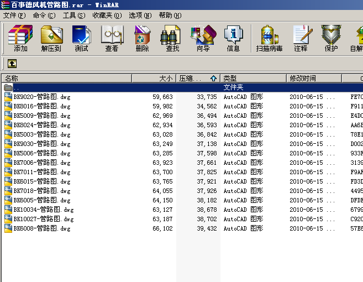The height and width of the screenshot is (282, 363).
Task: Click size value 59,663
Action: [162, 97]
